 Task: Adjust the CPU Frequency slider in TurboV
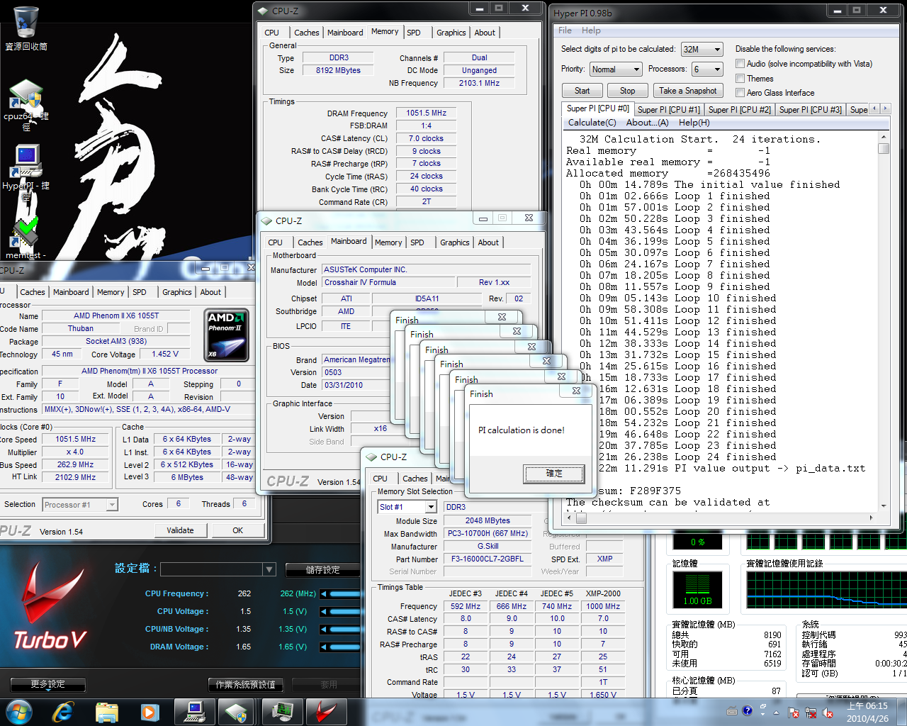pyautogui.click(x=345, y=593)
